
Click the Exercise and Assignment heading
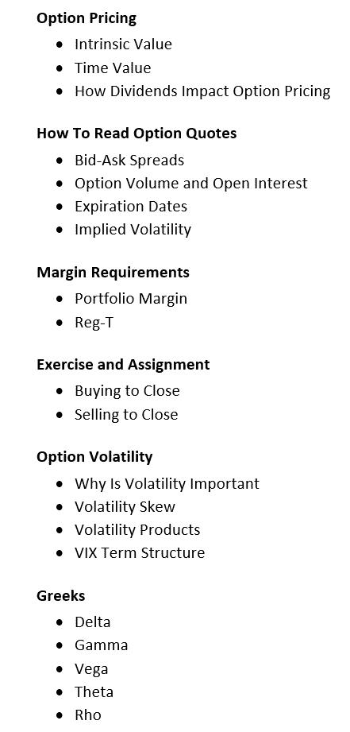(123, 365)
